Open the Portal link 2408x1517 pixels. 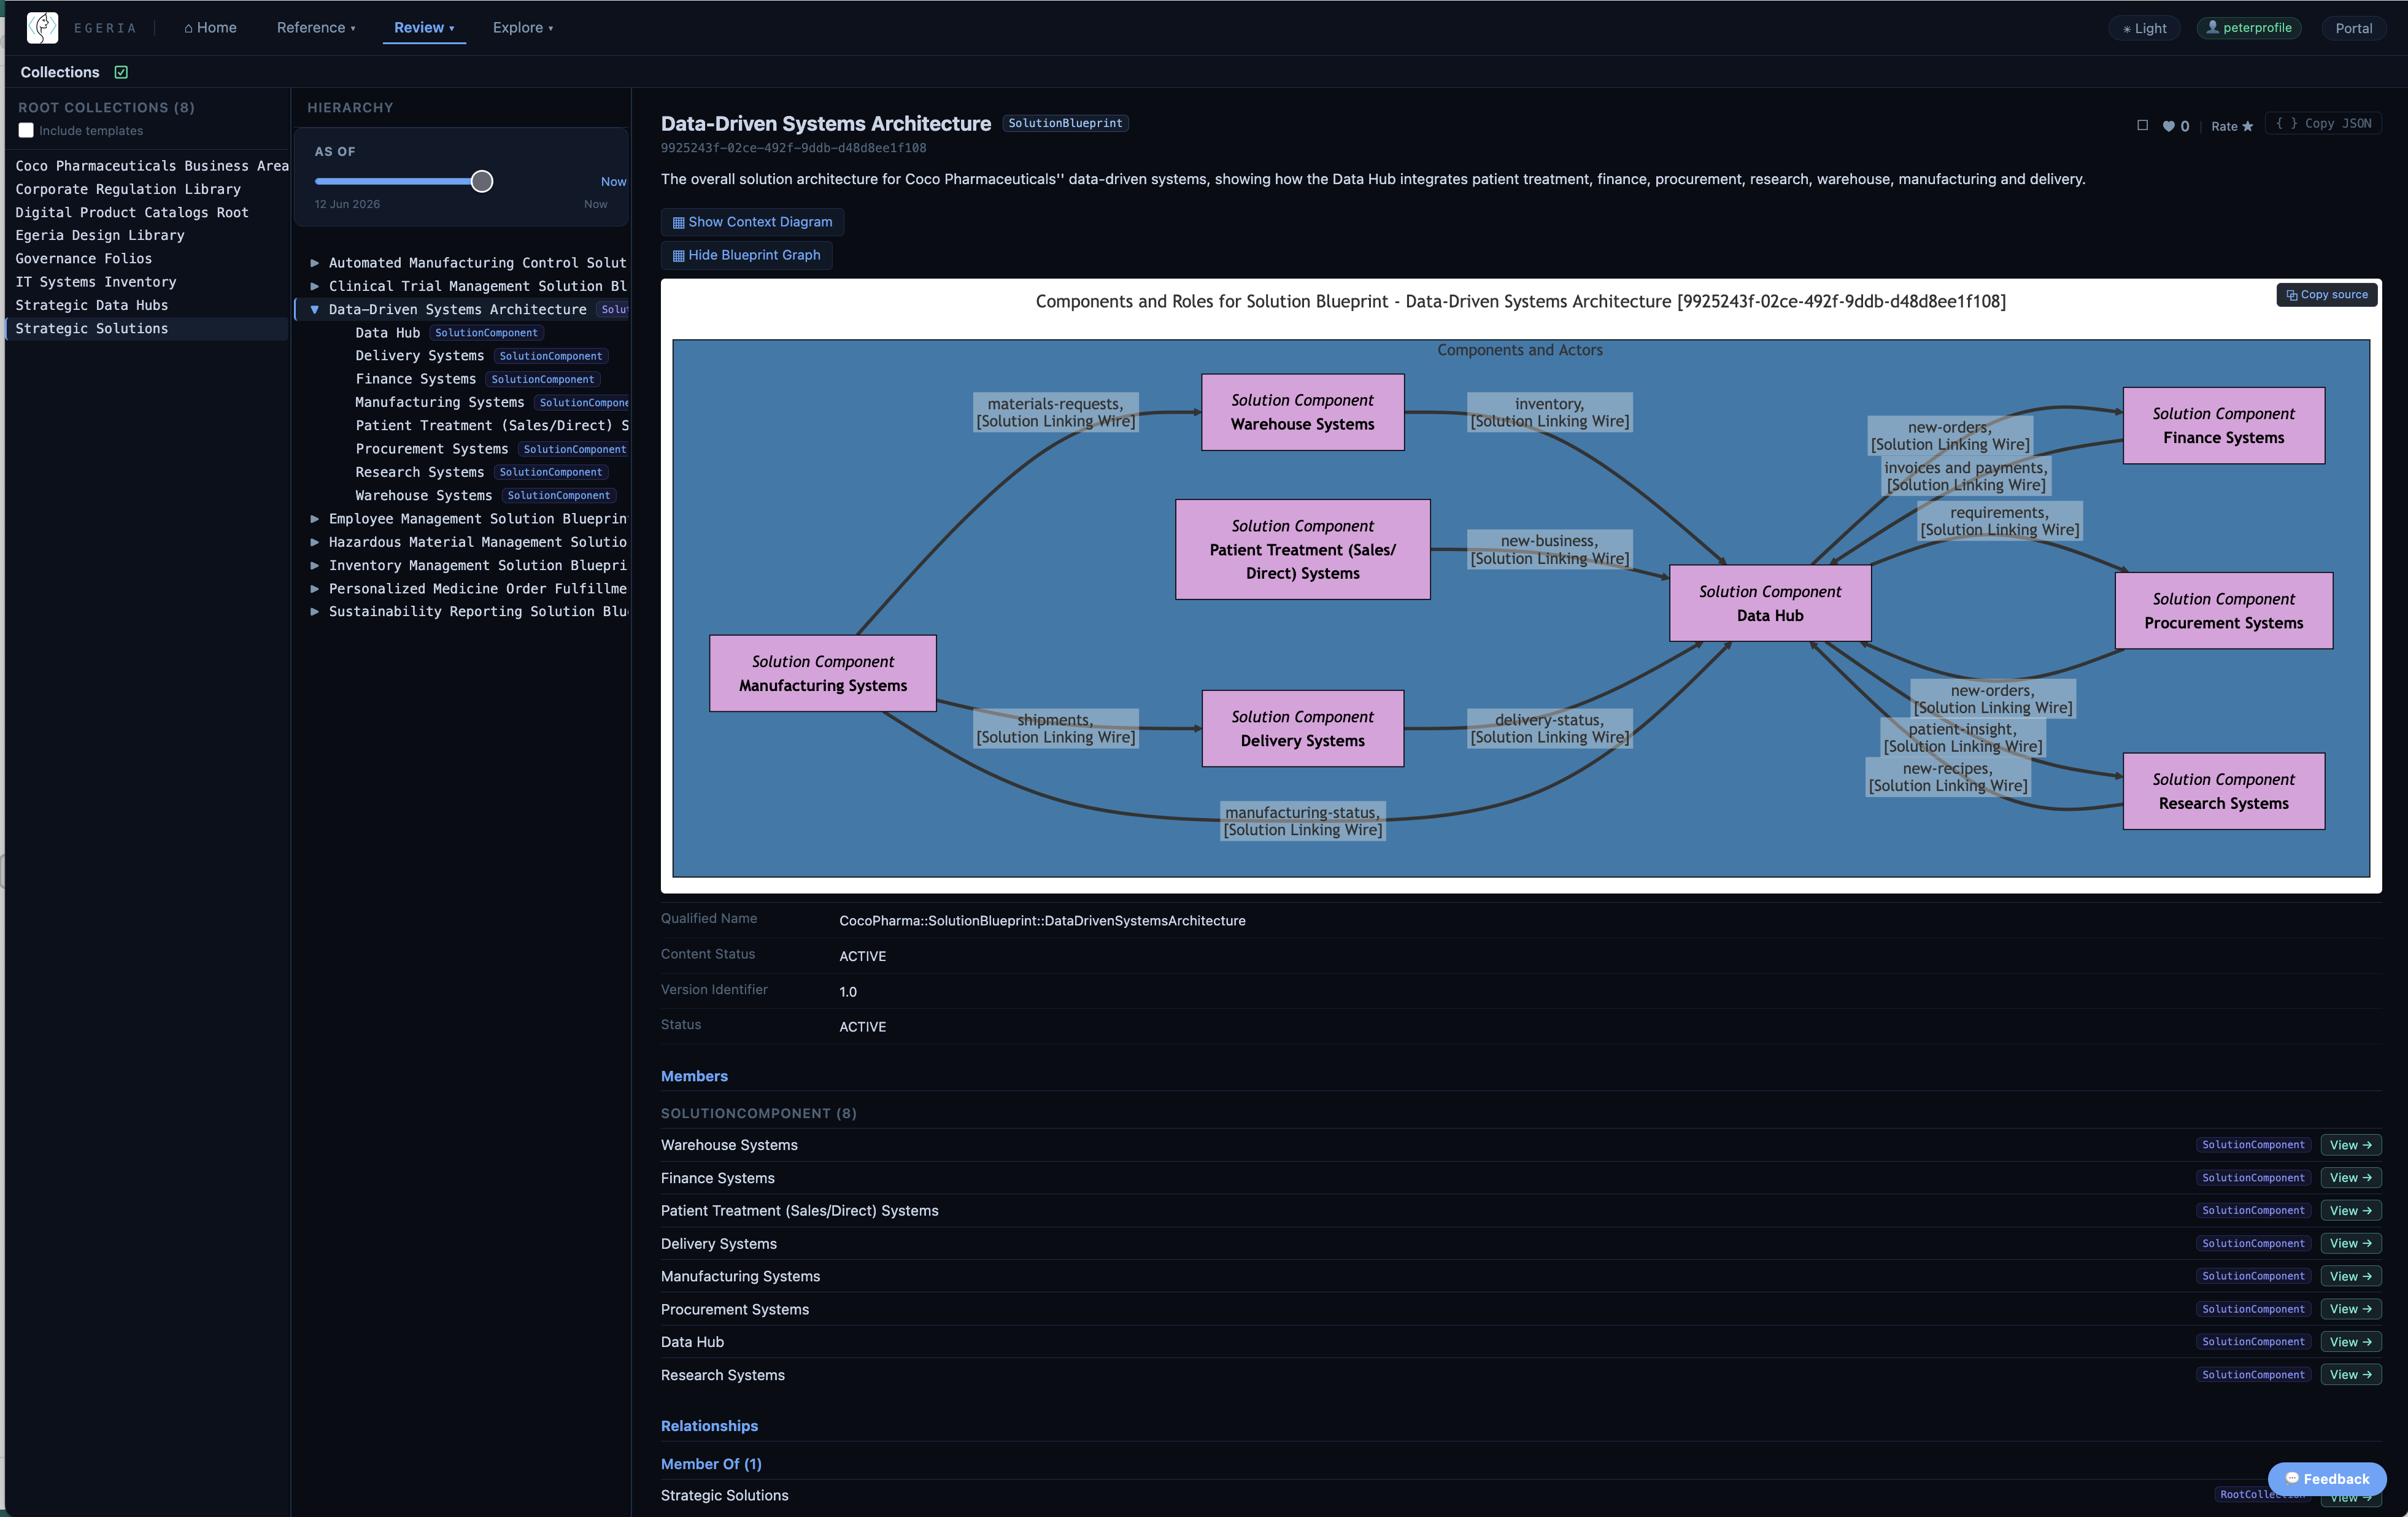2353,28
